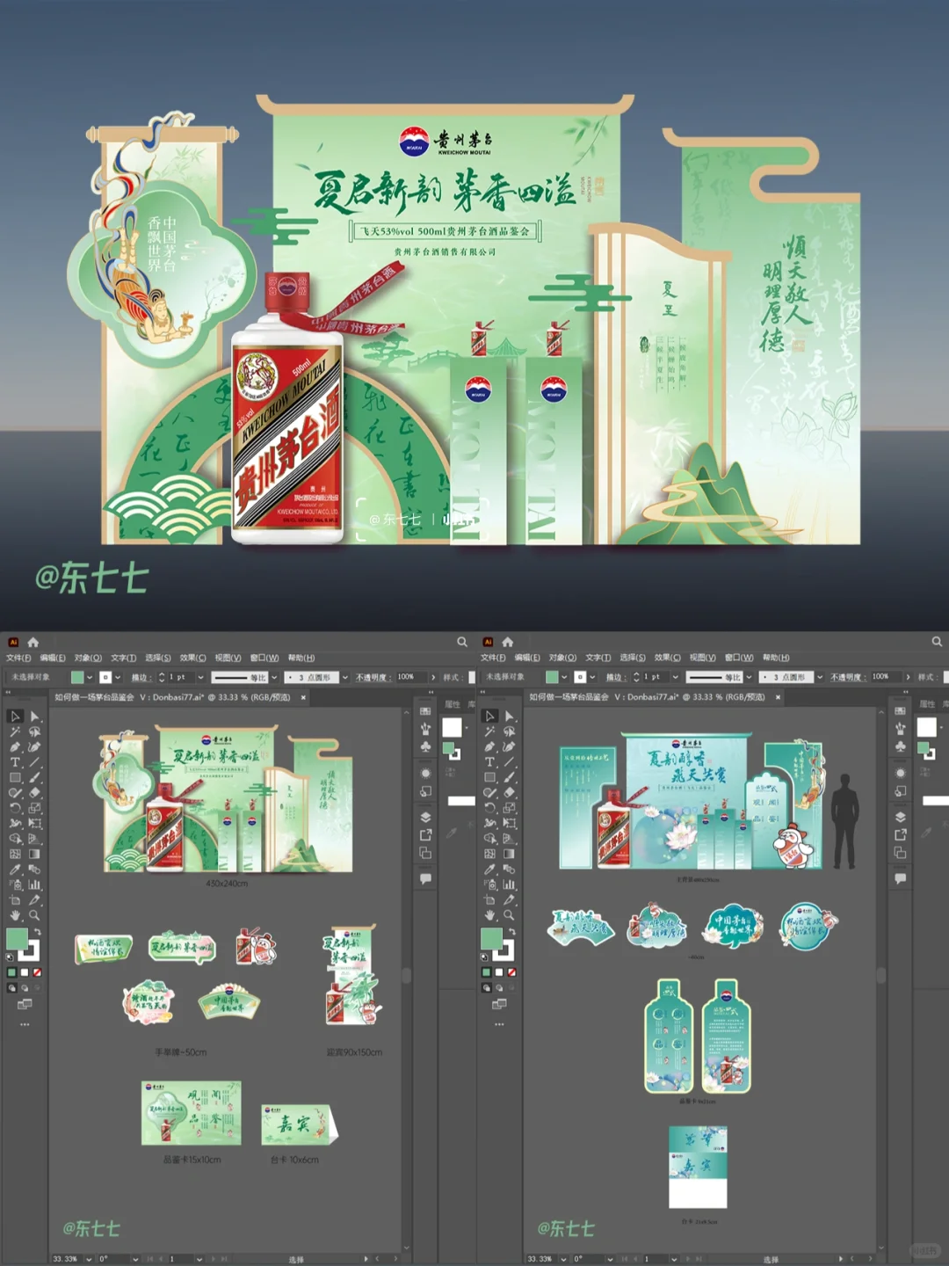This screenshot has height=1266, width=949.
Task: Click the Home icon in right window
Action: pos(508,642)
